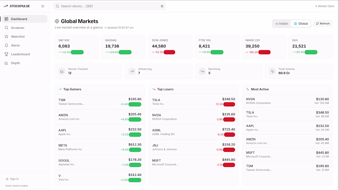Click the Leaderboard trophy icon
This screenshot has height=190, width=339.
(x=6, y=54)
